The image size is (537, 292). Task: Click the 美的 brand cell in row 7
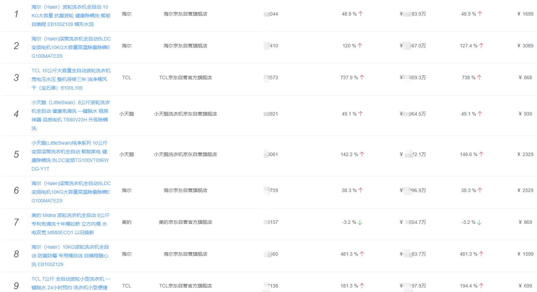(x=127, y=222)
